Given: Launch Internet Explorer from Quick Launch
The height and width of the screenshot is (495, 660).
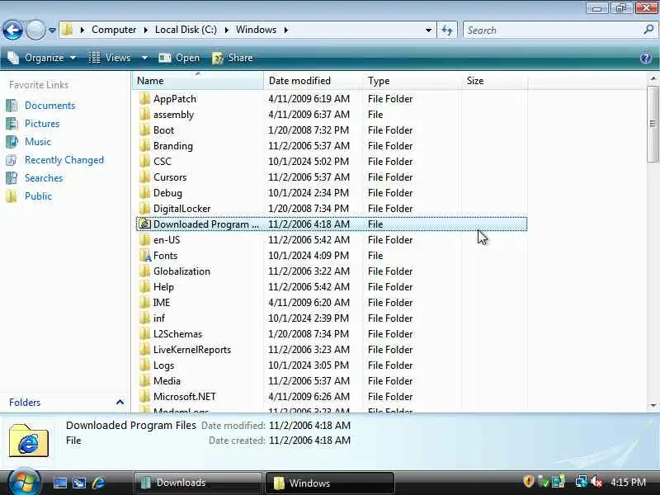Looking at the screenshot, I should click(x=98, y=483).
